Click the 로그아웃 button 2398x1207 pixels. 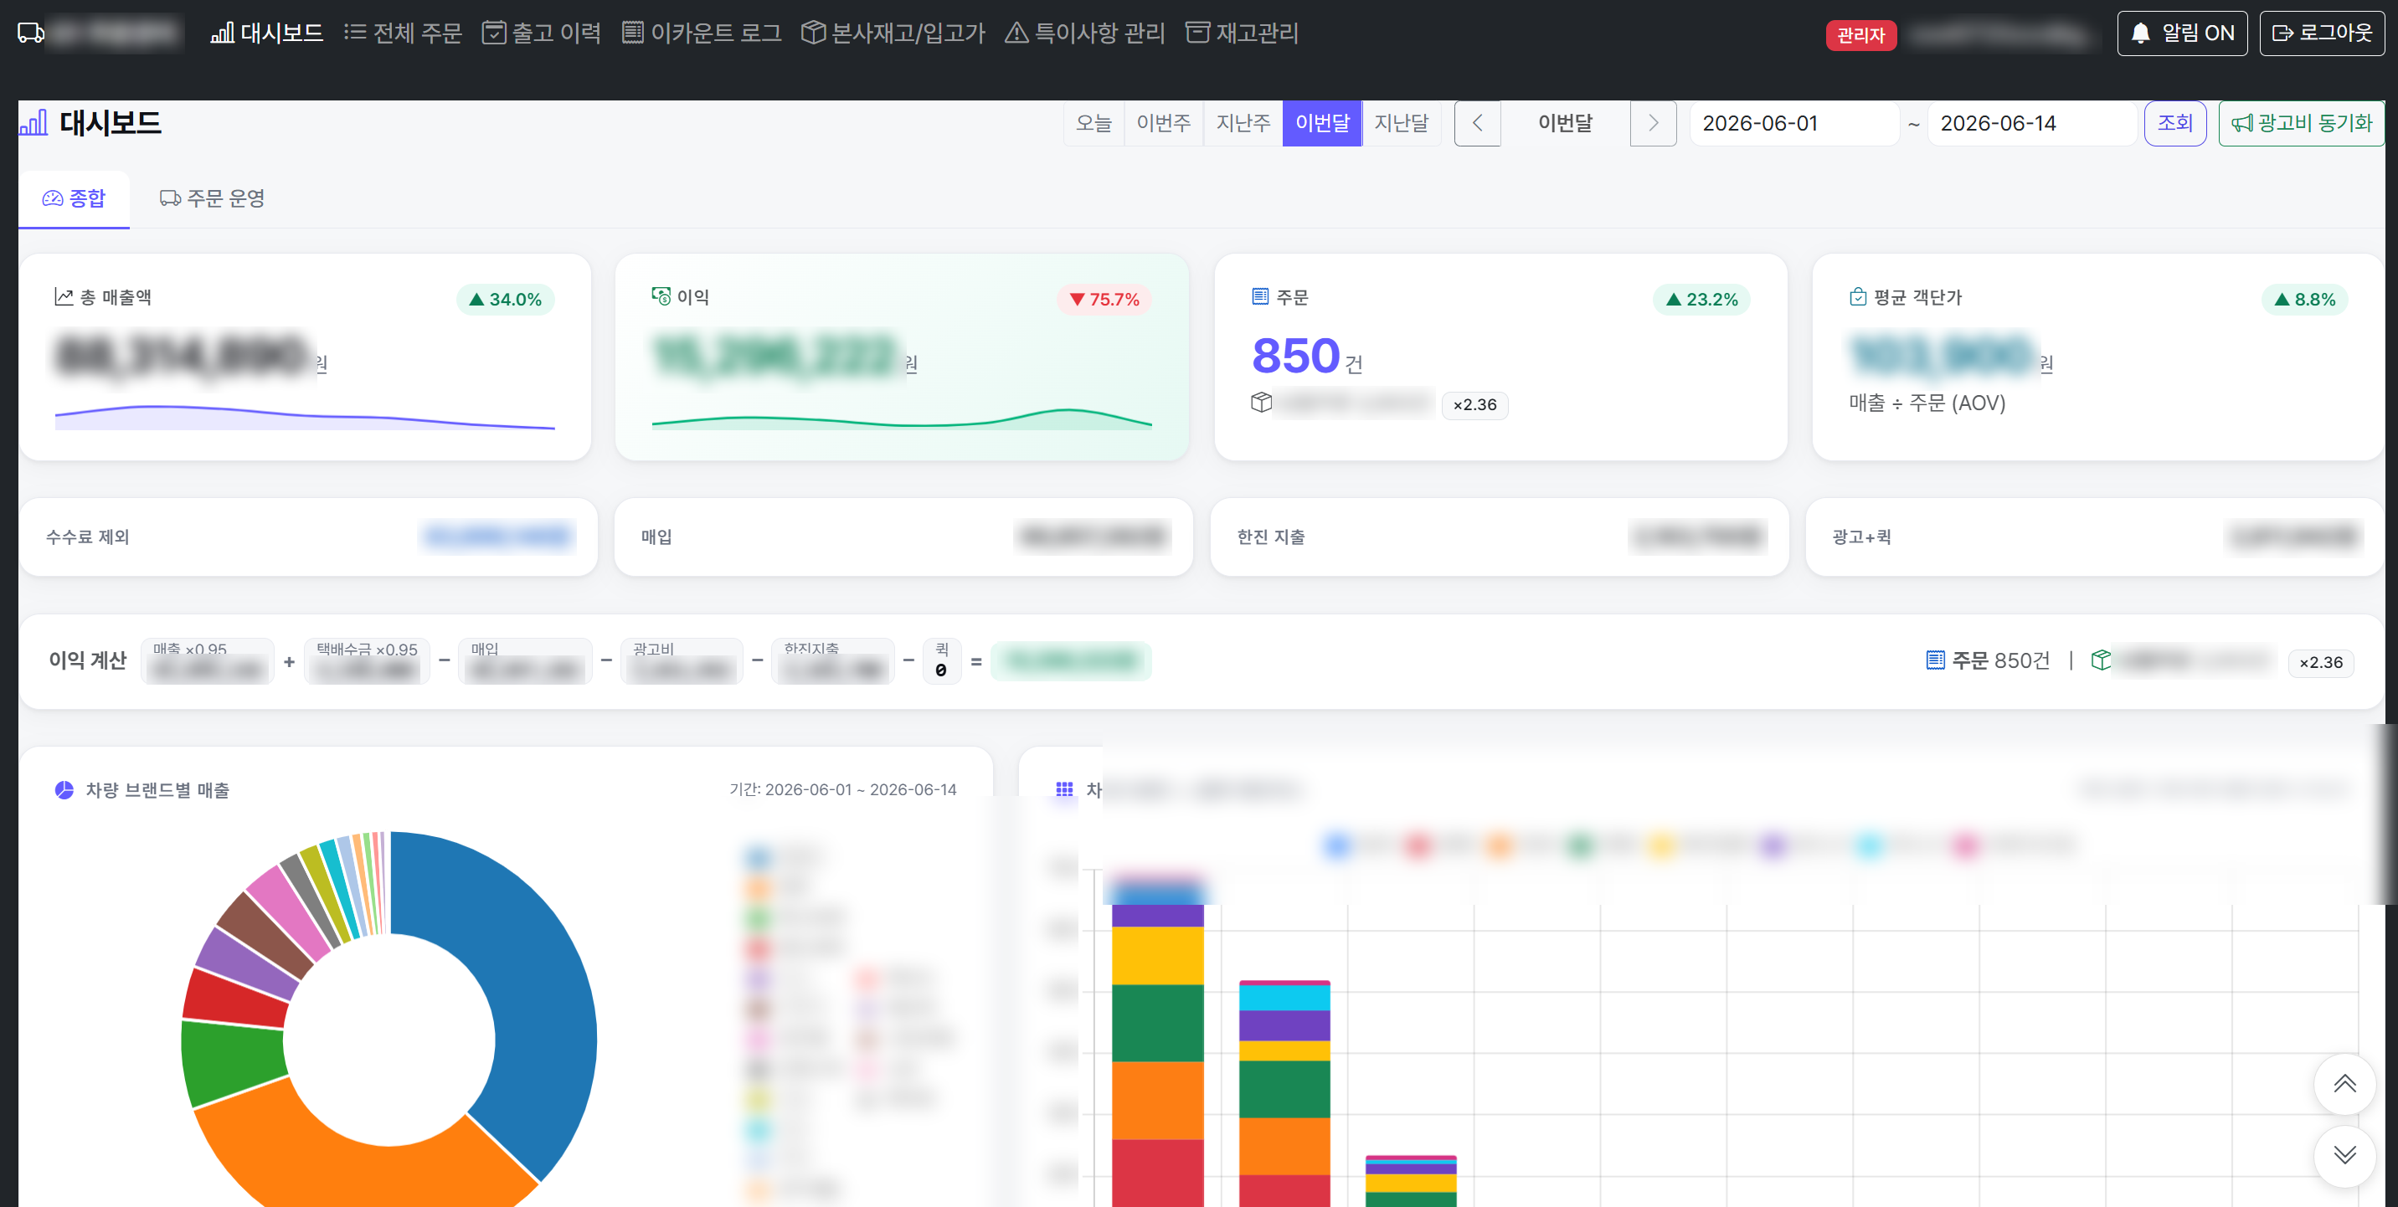tap(2321, 33)
